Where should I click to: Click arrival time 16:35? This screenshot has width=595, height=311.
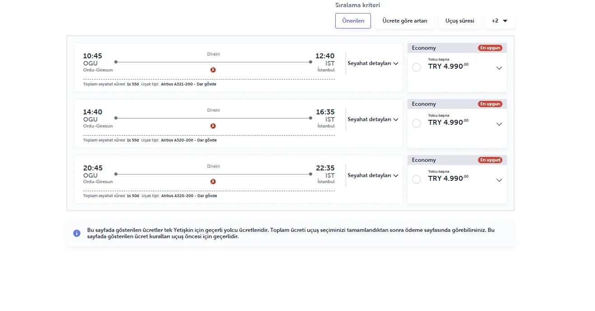pyautogui.click(x=325, y=112)
